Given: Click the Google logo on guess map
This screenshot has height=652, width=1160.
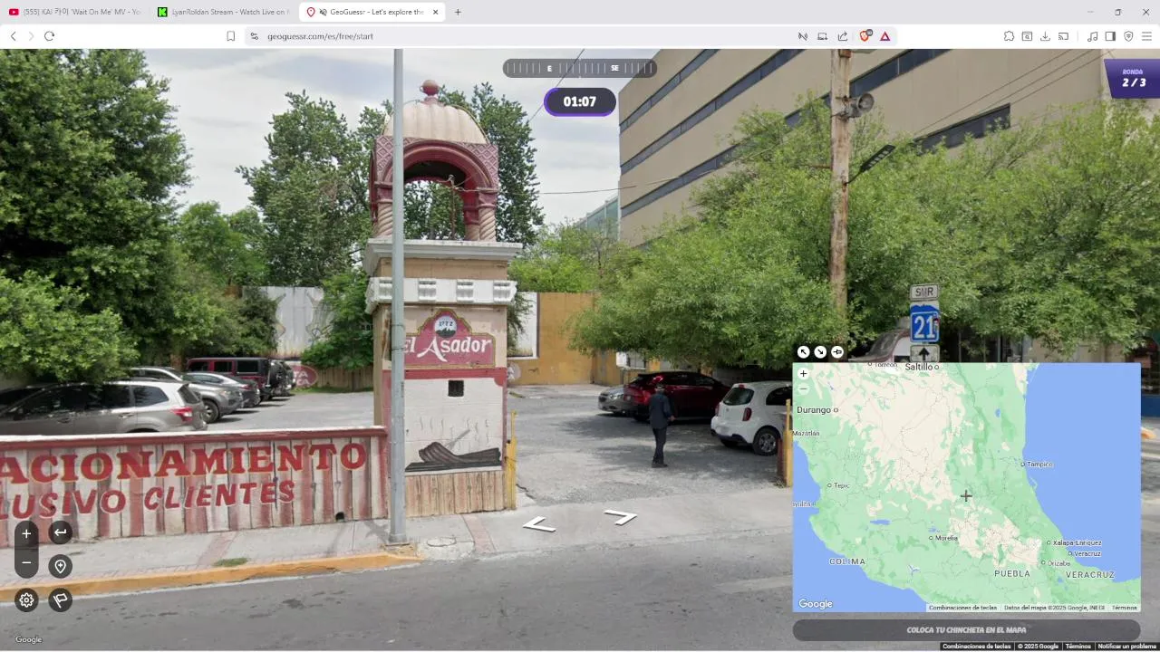Looking at the screenshot, I should [x=816, y=604].
